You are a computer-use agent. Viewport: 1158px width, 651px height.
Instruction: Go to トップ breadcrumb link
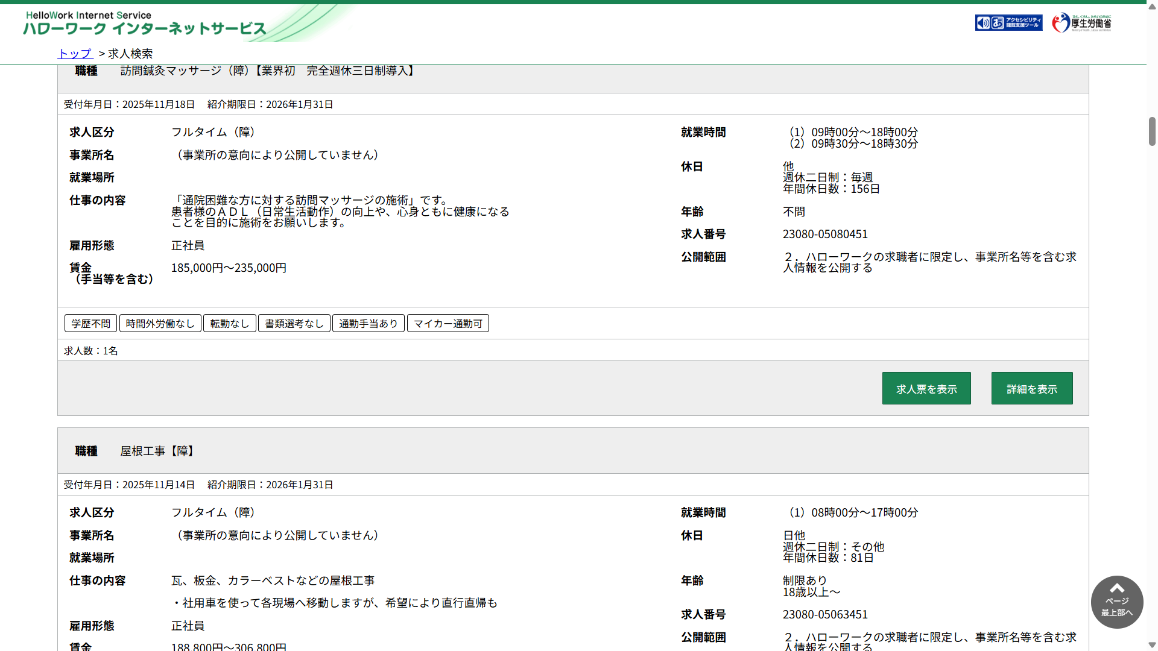click(75, 54)
